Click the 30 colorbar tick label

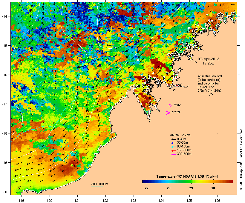(x=213, y=188)
